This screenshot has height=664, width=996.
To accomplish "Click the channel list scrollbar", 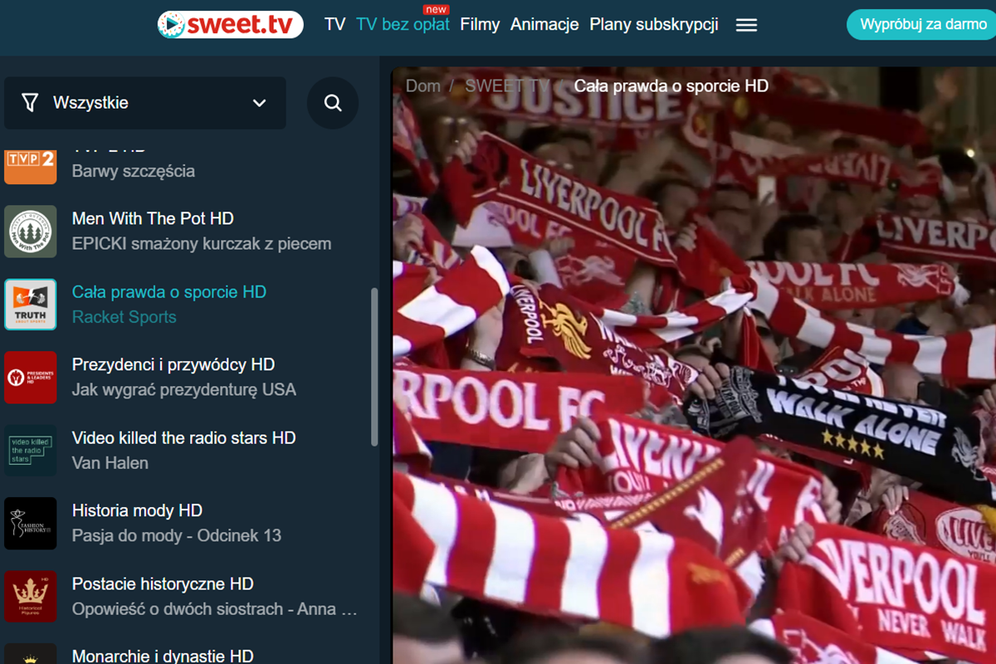I will pos(374,366).
